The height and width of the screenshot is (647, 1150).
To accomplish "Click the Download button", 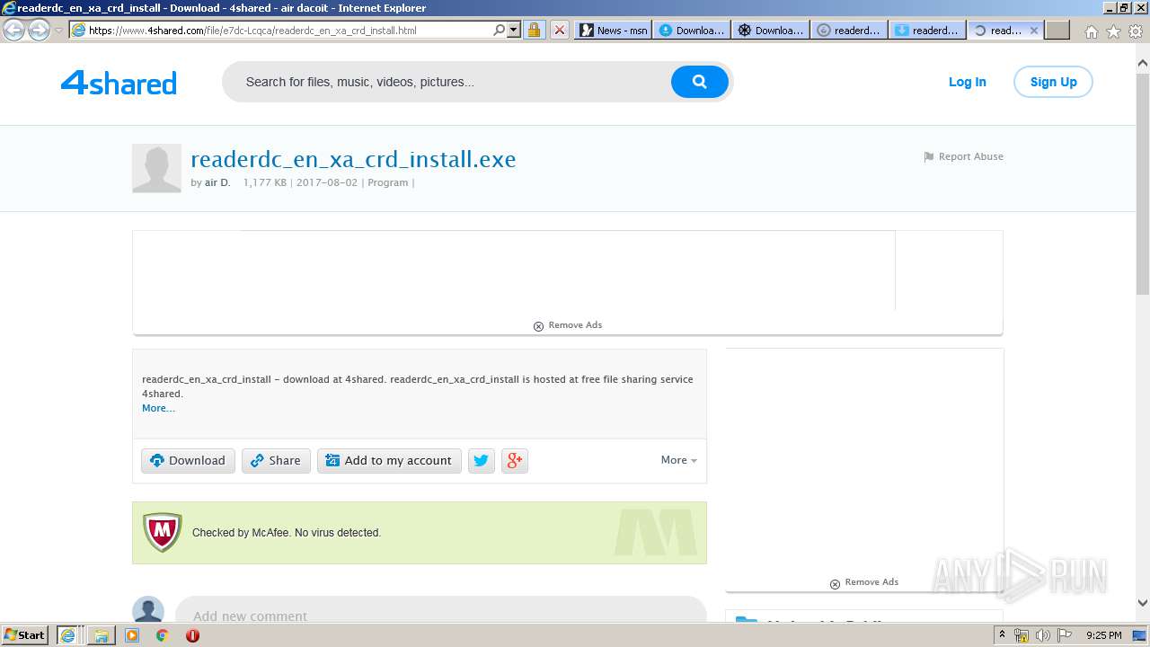I will click(x=188, y=461).
